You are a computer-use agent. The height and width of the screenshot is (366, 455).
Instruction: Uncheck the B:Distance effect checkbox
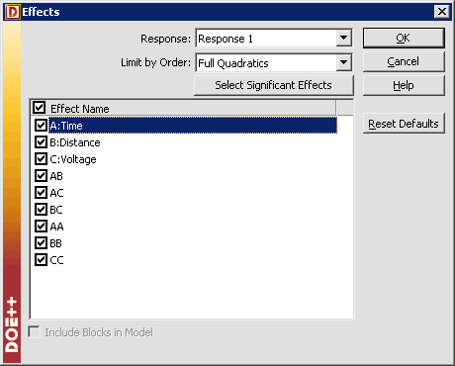point(41,142)
